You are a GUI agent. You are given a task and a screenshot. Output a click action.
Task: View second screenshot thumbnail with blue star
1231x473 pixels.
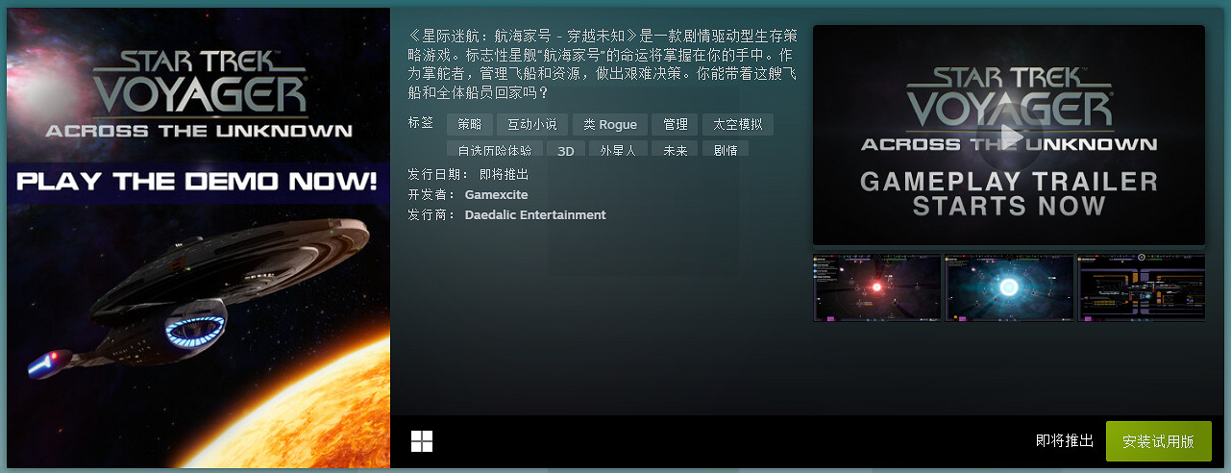(1009, 287)
